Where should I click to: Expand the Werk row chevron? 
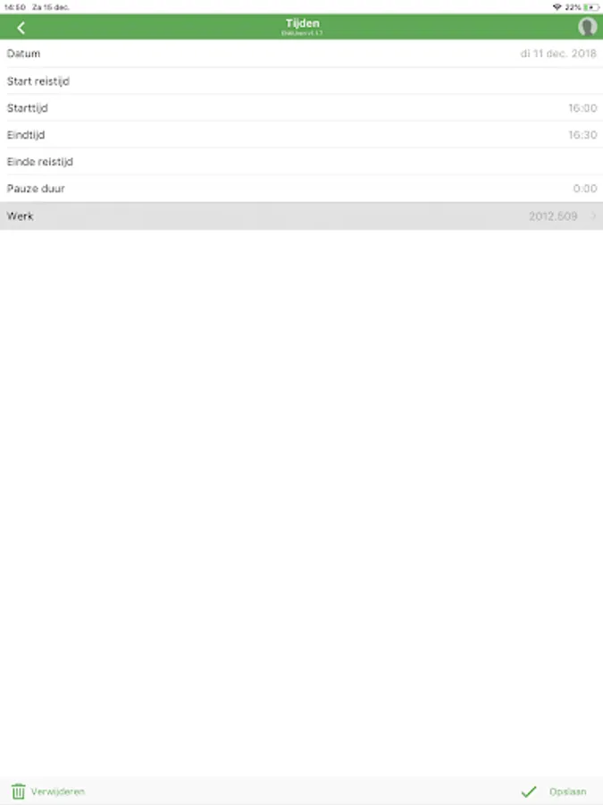click(x=594, y=216)
